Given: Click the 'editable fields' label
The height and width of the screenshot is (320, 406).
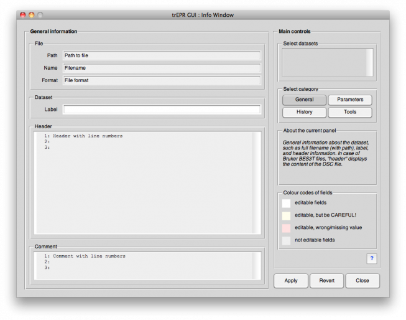Looking at the screenshot, I should (310, 202).
